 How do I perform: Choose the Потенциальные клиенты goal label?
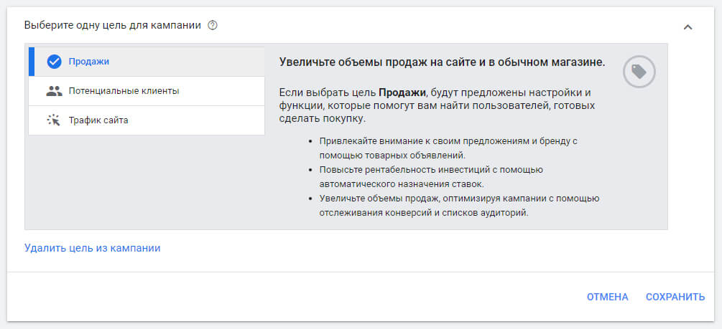point(124,91)
